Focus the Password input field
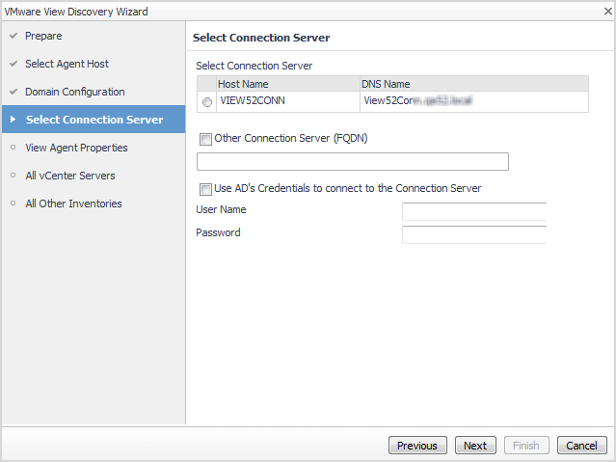The height and width of the screenshot is (462, 616). click(473, 234)
